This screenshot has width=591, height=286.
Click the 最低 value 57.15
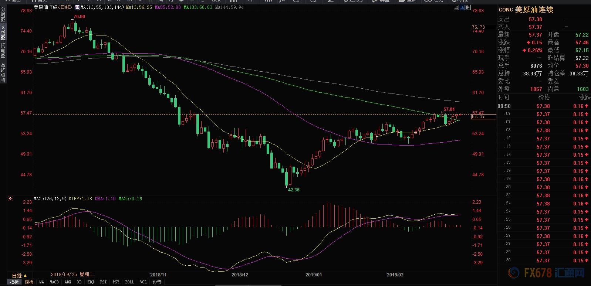(x=582, y=50)
